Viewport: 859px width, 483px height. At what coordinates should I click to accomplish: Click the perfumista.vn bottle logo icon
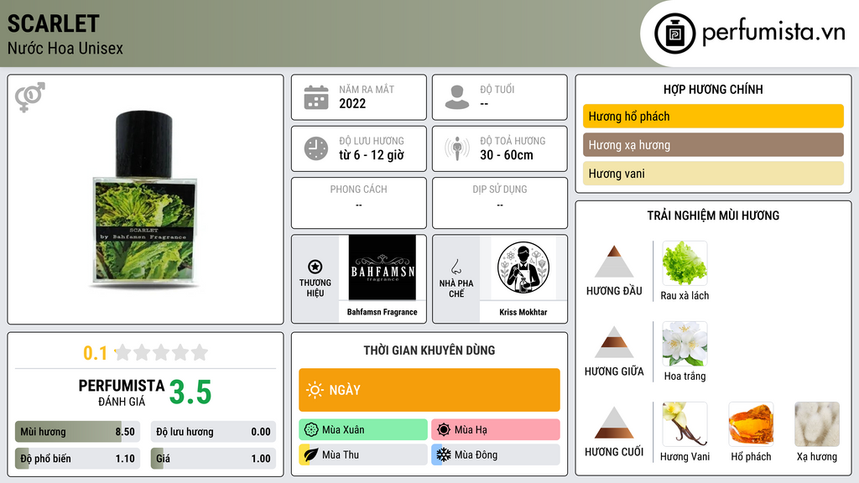coord(674,34)
